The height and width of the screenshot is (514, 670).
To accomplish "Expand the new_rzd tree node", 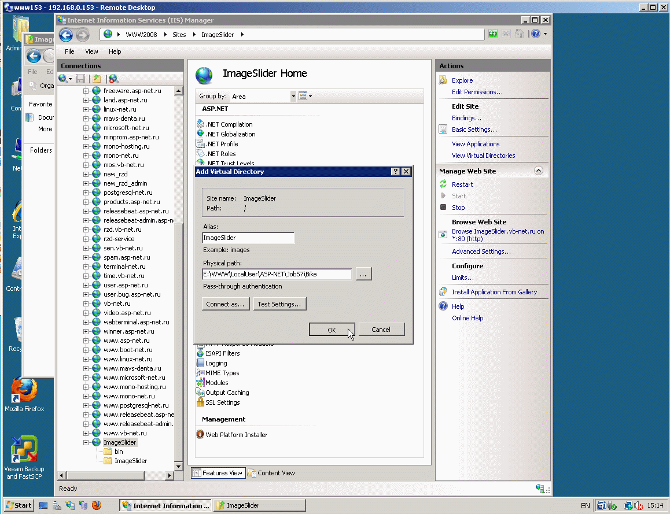I will [86, 174].
